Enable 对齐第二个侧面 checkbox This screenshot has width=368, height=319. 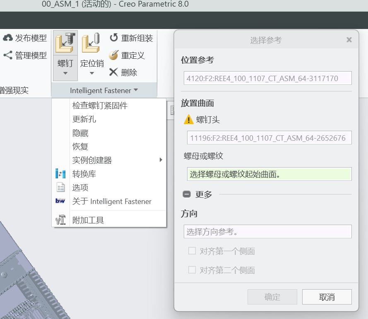(x=192, y=270)
